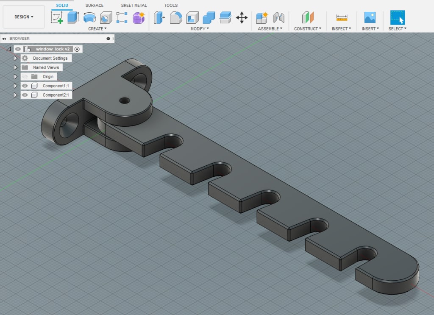Open the Modify dropdown menu
This screenshot has height=315, width=434.
(x=200, y=28)
